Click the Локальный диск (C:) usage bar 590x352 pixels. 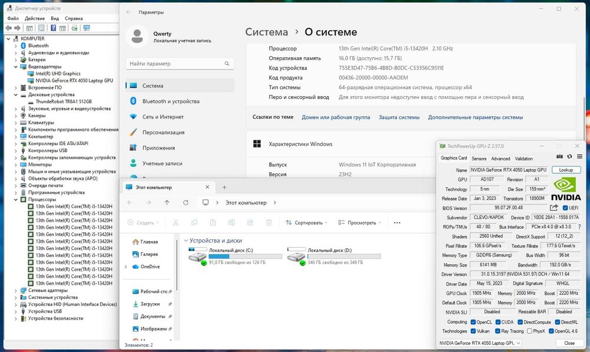point(245,256)
